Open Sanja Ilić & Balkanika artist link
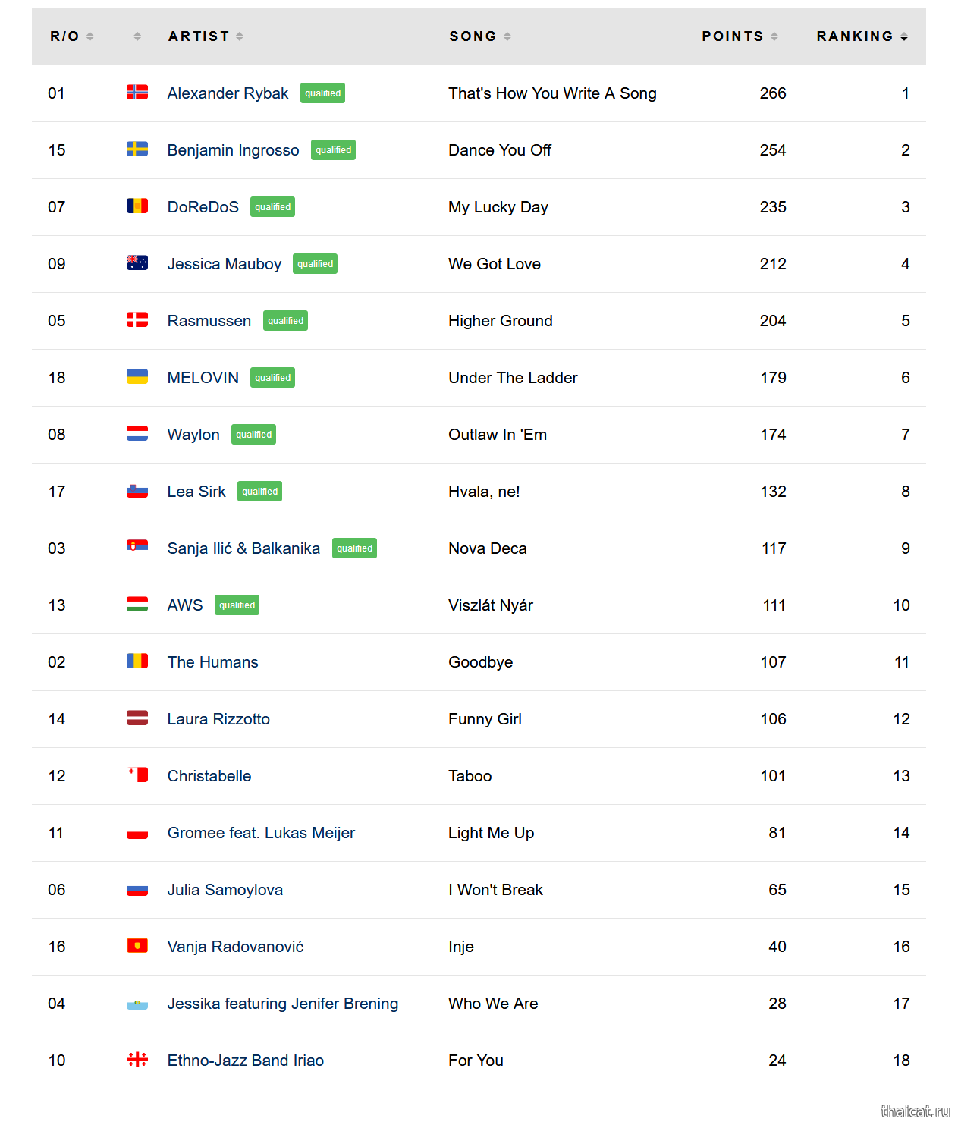The height and width of the screenshot is (1125, 958). click(243, 548)
